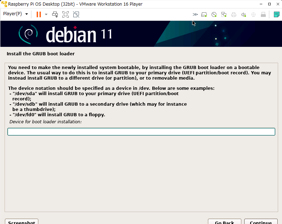This screenshot has width=282, height=224.
Task: Click the boot loader device input field
Action: (x=141, y=132)
